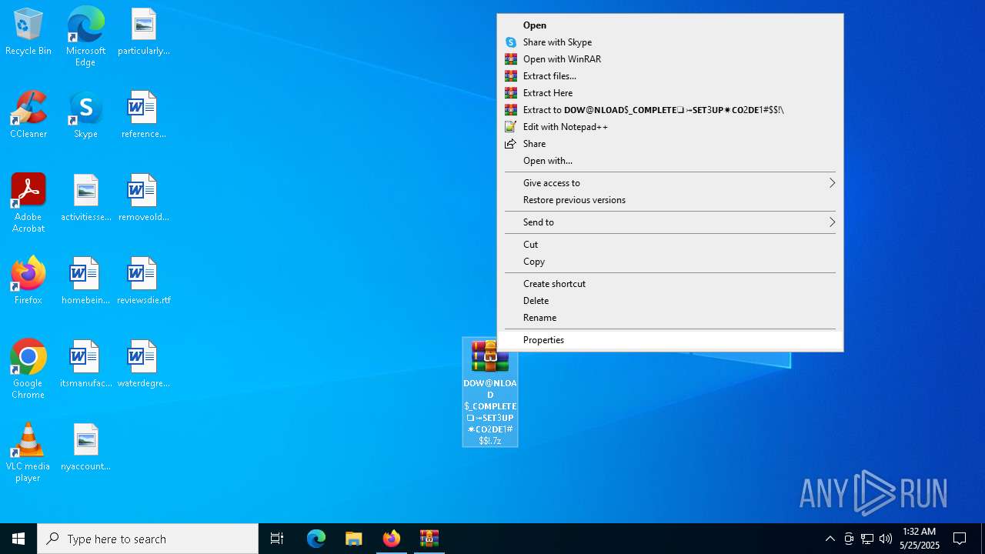This screenshot has height=554, width=985.
Task: Select the removeold... Word document icon
Action: point(144,199)
